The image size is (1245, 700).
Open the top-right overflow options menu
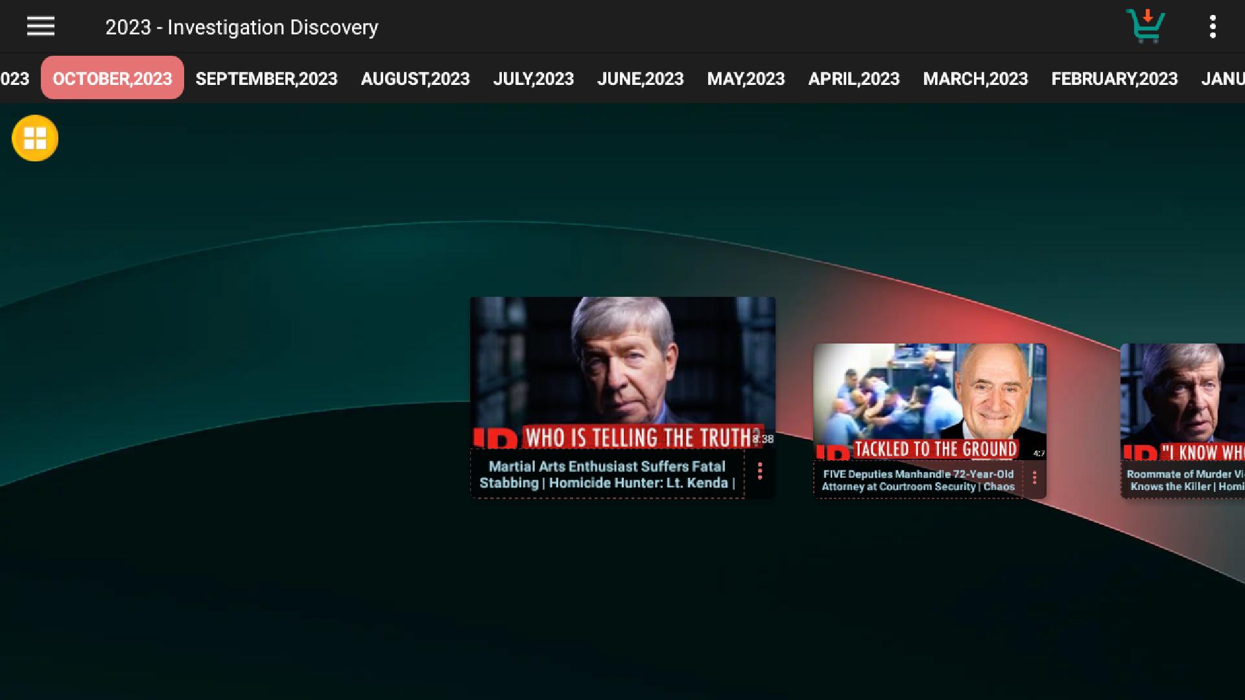click(x=1213, y=27)
